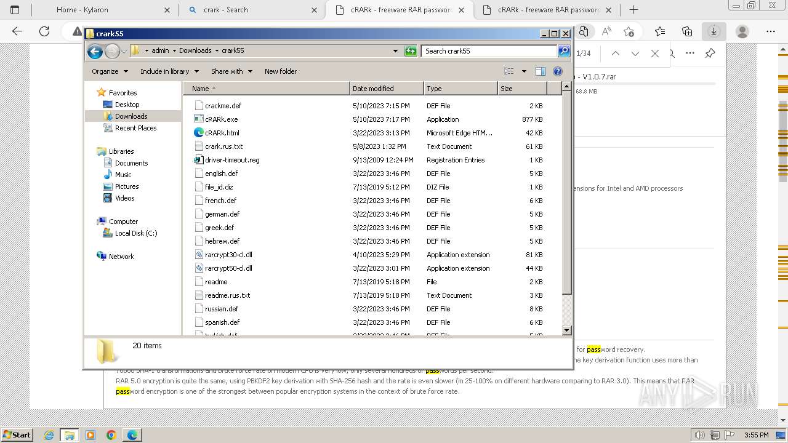Sort files by Type column
The width and height of the screenshot is (788, 443).
[460, 89]
